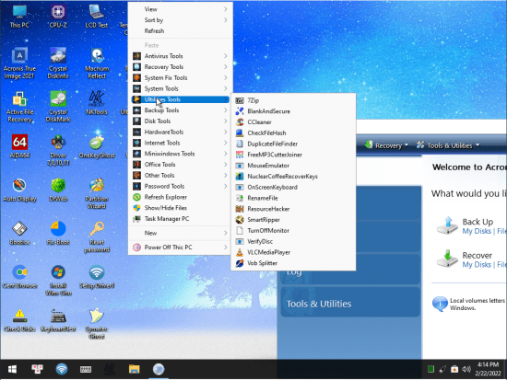Select Refresh Explorer menu entry
The width and height of the screenshot is (507, 380).
pyautogui.click(x=180, y=197)
